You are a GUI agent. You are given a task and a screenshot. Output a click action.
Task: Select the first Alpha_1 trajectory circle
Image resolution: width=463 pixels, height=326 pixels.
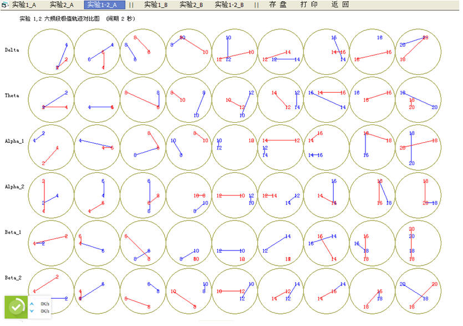(x=51, y=148)
